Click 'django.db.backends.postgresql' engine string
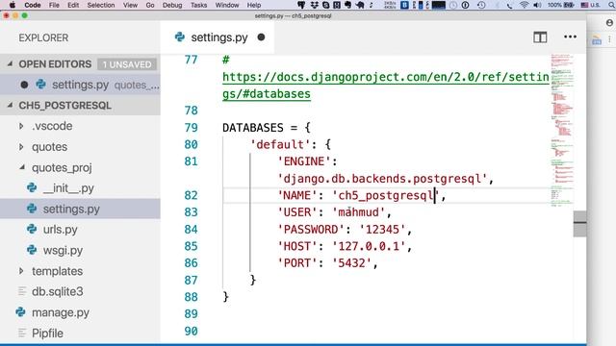Screen dimensions: 616x346 [382, 179]
